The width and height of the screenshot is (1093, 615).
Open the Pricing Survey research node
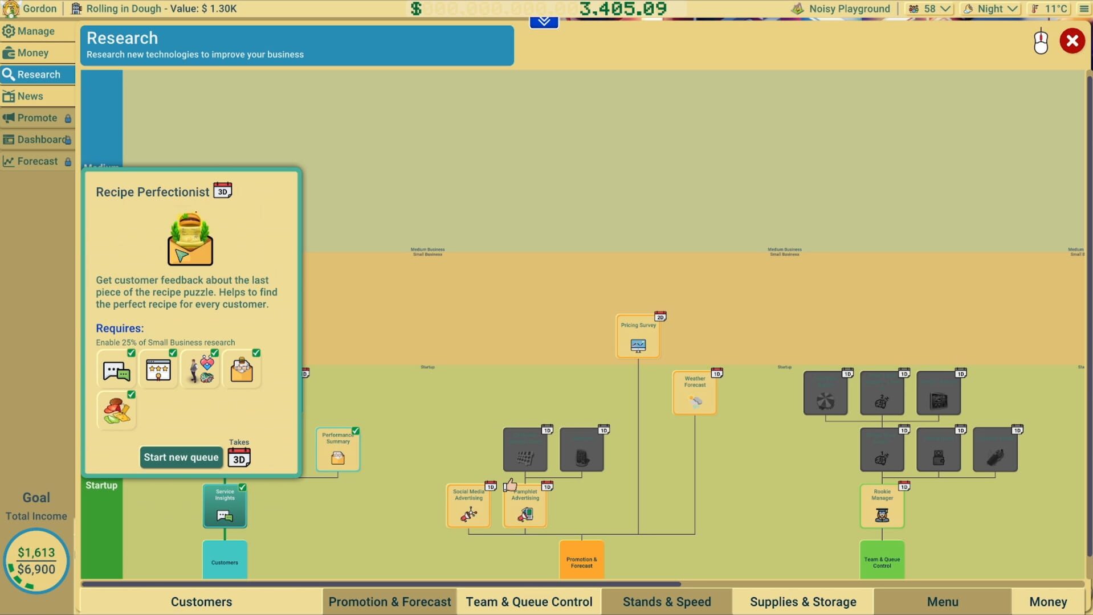[638, 335]
